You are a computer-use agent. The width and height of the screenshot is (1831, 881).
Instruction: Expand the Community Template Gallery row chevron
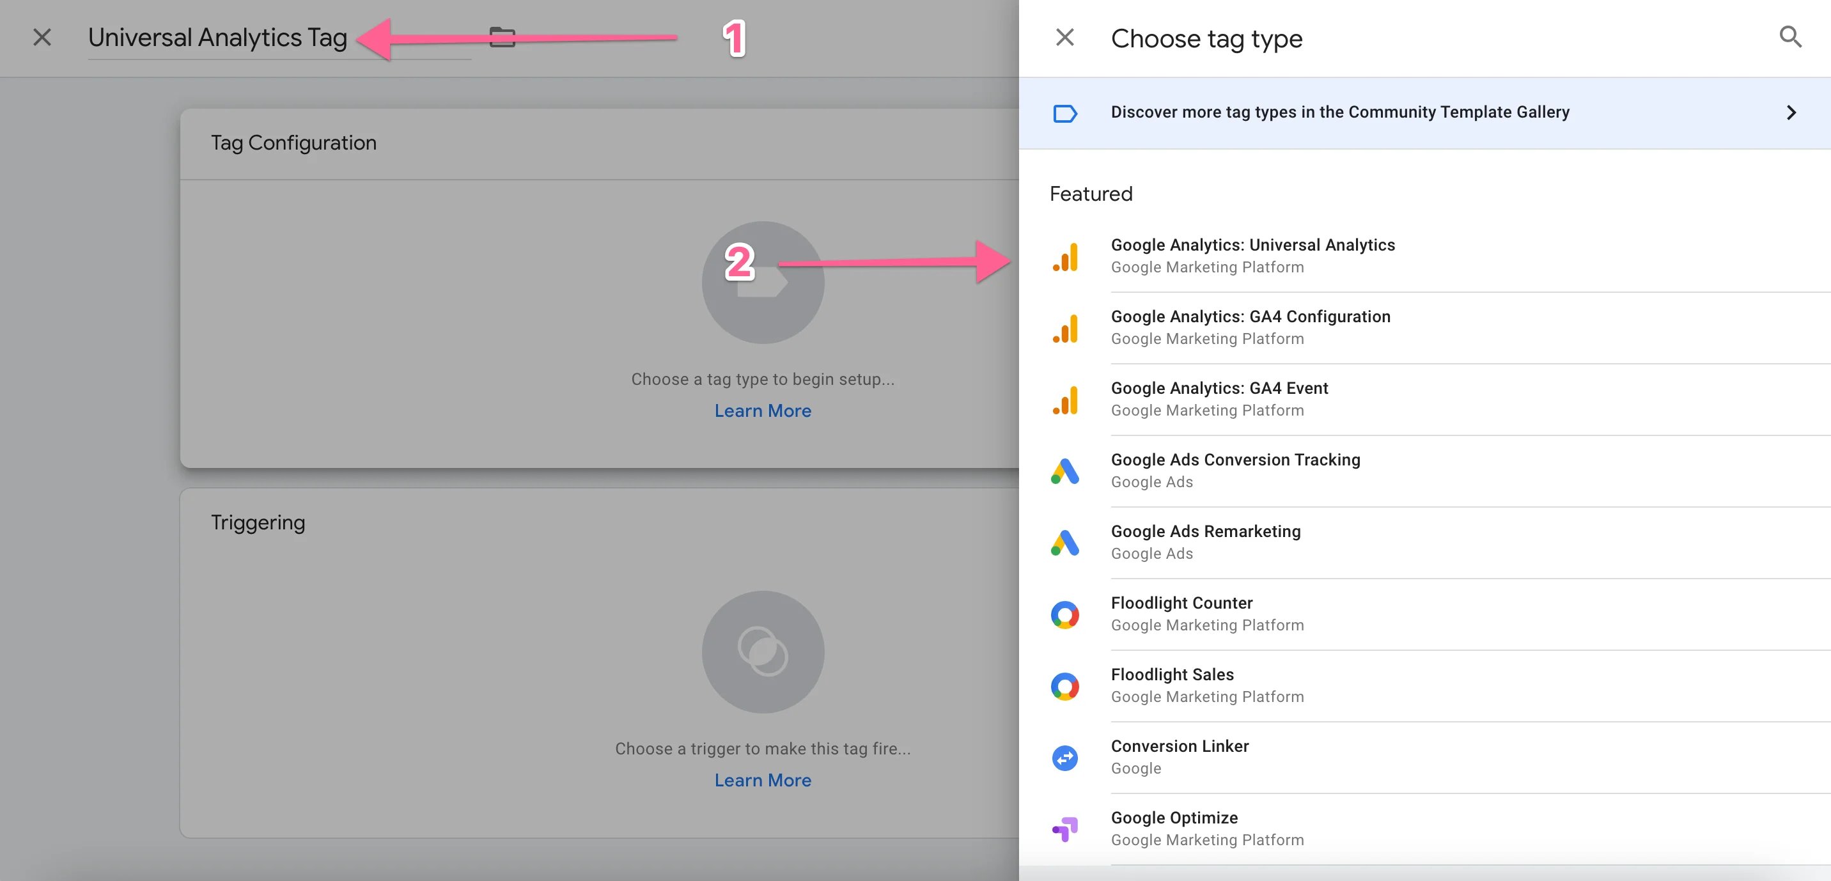(1791, 113)
